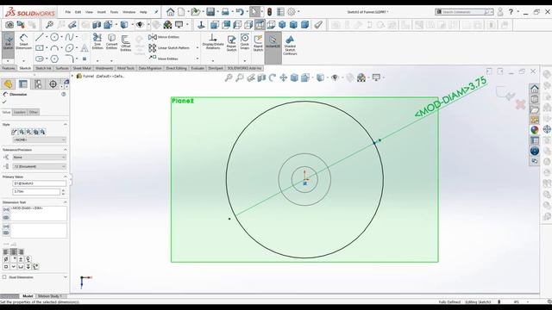Viewport: 552px width, 310px height.
Task: Click Move Entities
Action: (163, 59)
